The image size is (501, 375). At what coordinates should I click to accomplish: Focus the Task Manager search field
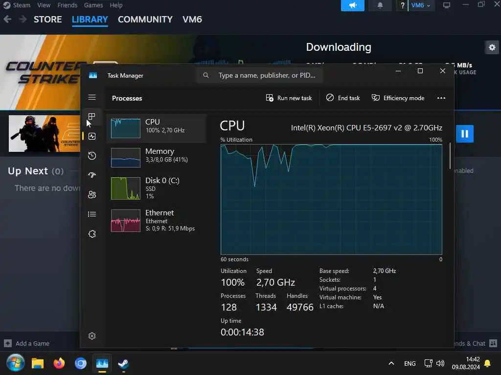[x=259, y=75]
